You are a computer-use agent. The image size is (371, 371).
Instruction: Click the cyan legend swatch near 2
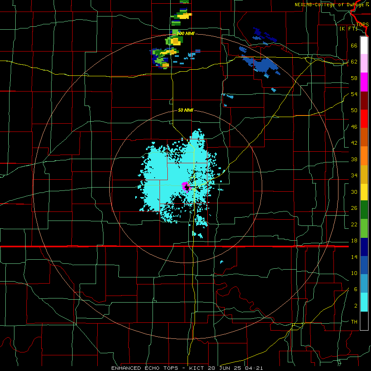[x=364, y=303]
